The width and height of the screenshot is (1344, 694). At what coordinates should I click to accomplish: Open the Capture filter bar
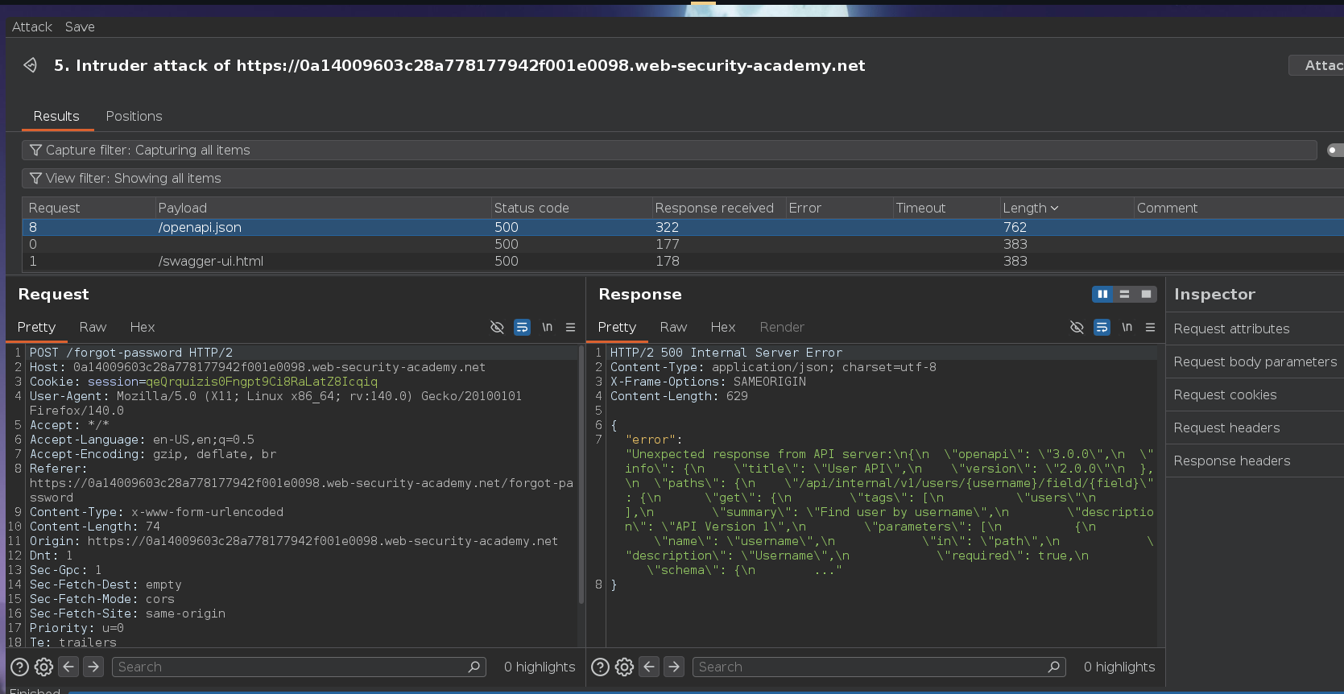click(669, 150)
